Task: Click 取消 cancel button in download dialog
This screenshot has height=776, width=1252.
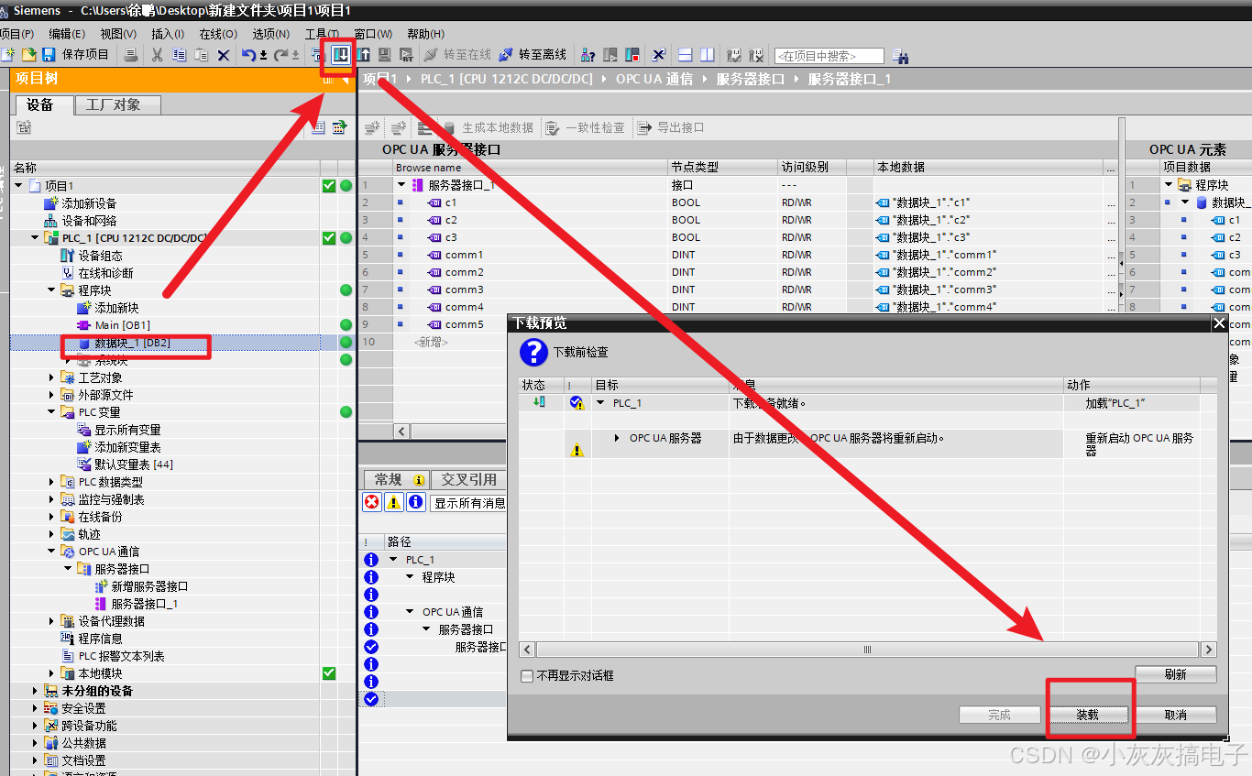Action: (x=1176, y=715)
